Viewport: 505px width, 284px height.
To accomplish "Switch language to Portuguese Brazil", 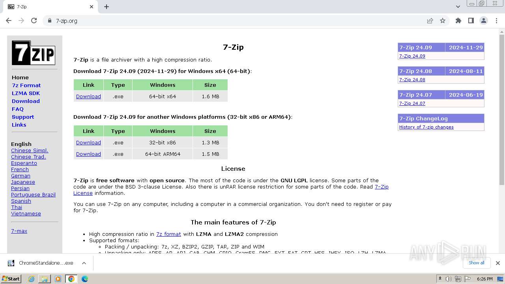I will [33, 194].
